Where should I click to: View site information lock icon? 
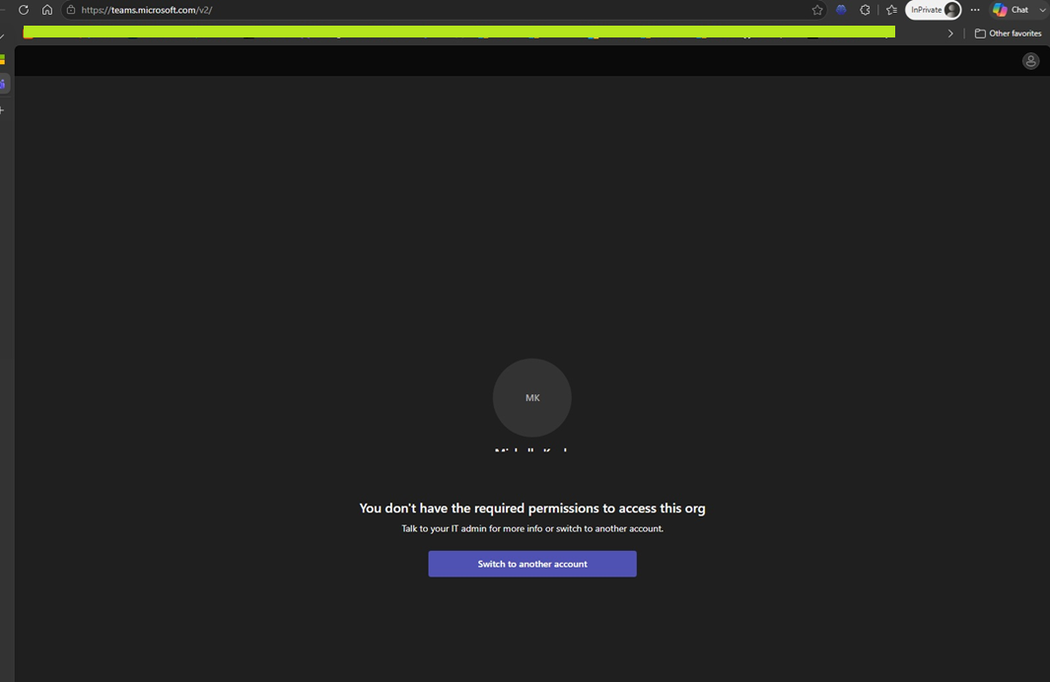coord(71,10)
